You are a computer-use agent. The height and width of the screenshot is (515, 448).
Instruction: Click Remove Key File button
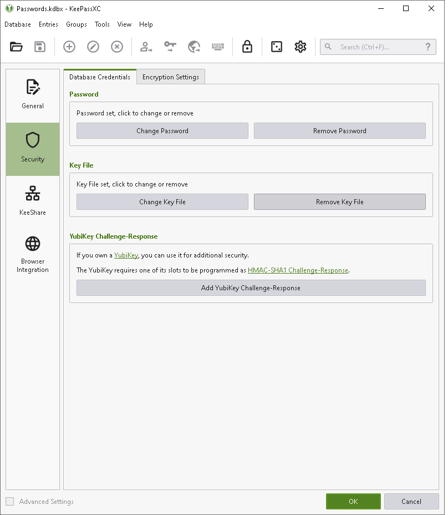pos(340,201)
